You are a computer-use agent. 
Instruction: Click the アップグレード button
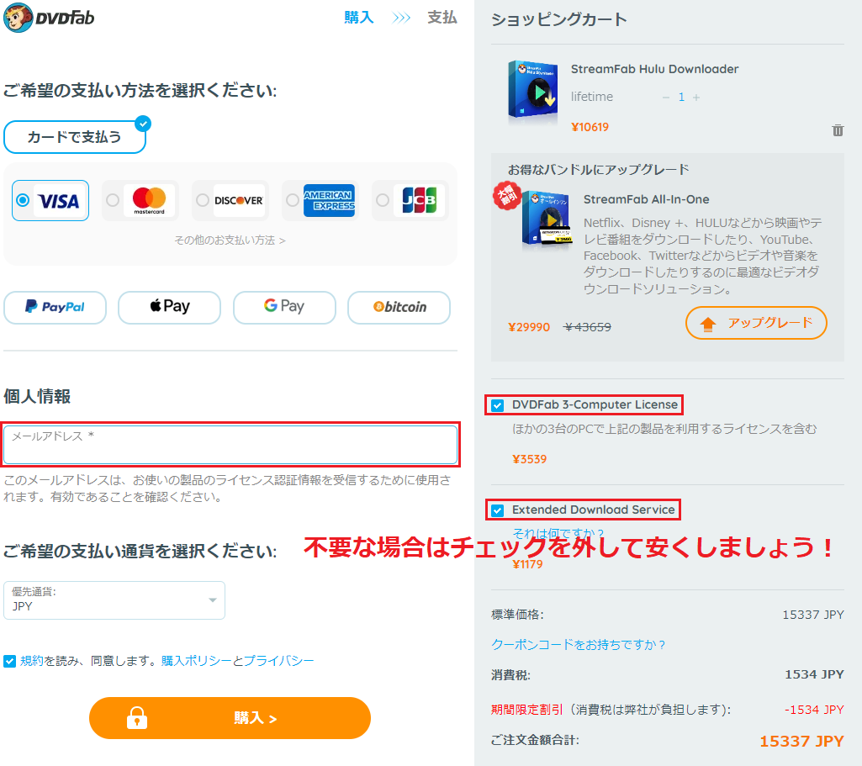click(756, 323)
